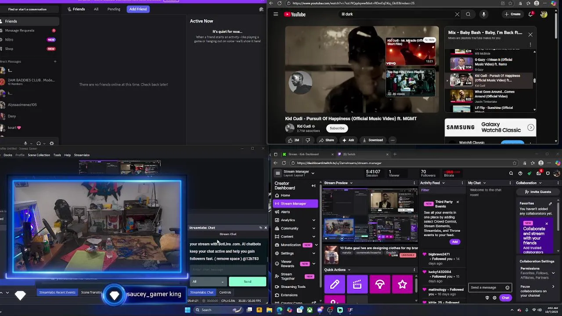Click YouTube Create button

tap(512, 14)
